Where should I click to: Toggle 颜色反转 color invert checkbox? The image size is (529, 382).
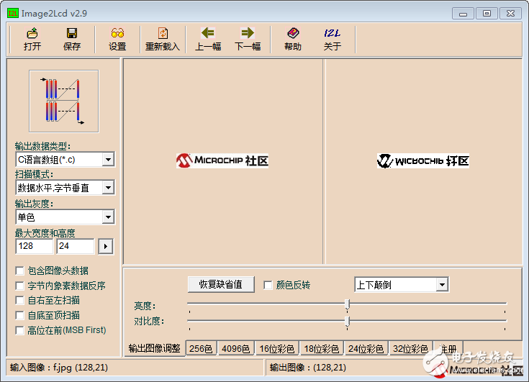268,285
